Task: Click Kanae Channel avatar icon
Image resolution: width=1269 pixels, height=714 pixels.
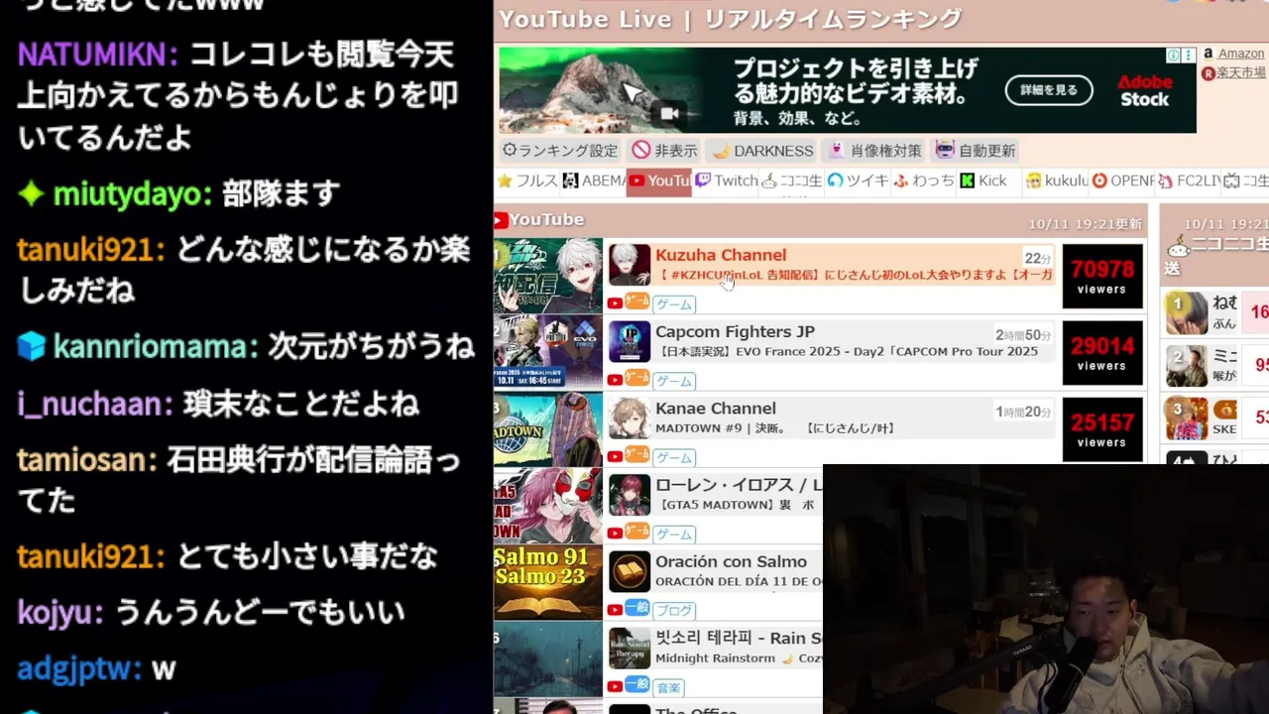Action: pyautogui.click(x=630, y=417)
